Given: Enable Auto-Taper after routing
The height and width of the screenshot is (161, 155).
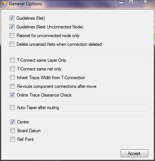Looking at the screenshot, I should click(12, 108).
